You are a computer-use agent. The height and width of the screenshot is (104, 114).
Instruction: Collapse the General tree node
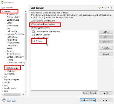(3, 11)
